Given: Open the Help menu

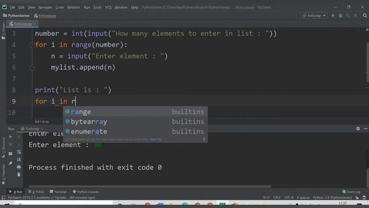Looking at the screenshot, I should [134, 8].
